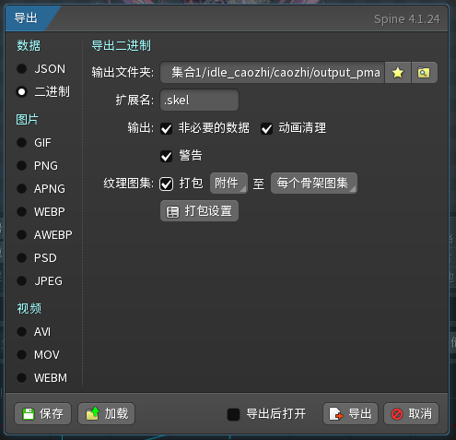Click the 数据 section heading
This screenshot has width=456, height=440.
tap(29, 45)
